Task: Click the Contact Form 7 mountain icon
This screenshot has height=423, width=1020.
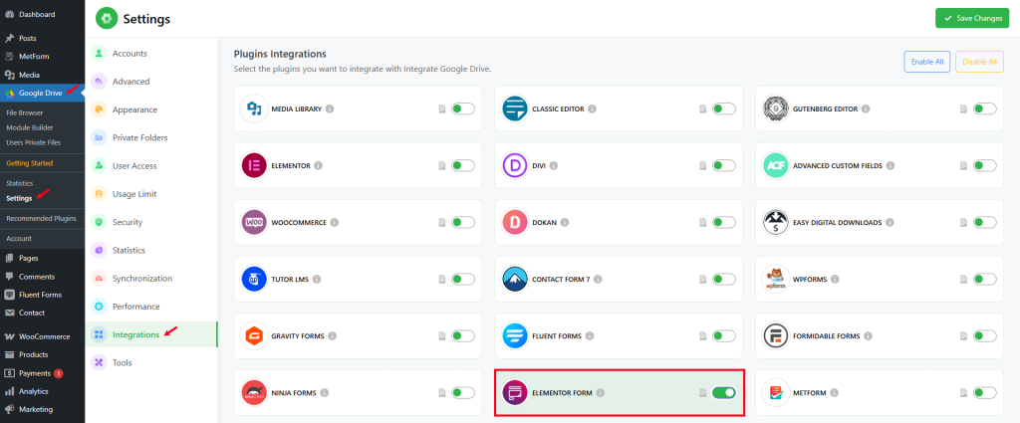Action: click(x=515, y=280)
